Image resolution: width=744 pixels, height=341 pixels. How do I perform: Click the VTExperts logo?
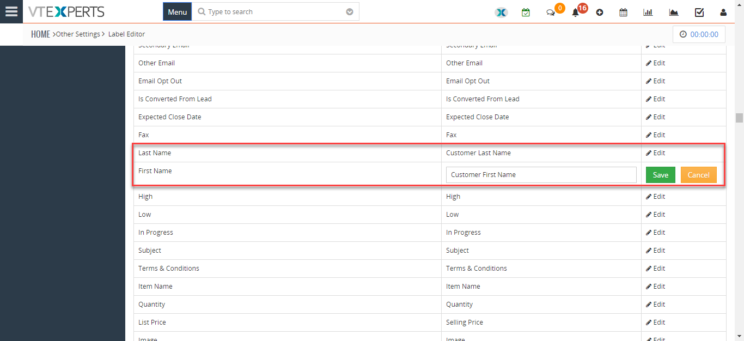click(66, 11)
